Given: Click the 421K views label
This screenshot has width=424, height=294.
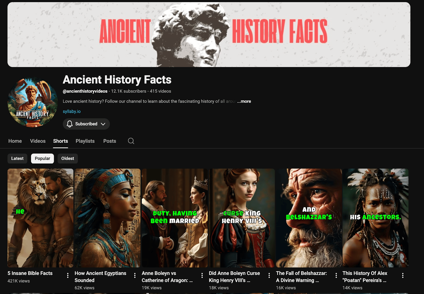Looking at the screenshot, I should tap(19, 281).
